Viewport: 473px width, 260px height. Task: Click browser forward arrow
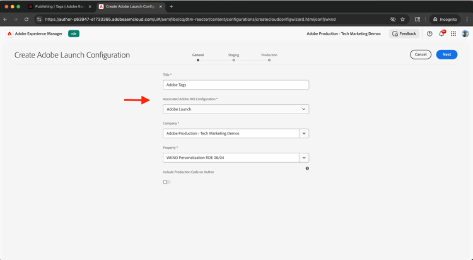(16, 20)
